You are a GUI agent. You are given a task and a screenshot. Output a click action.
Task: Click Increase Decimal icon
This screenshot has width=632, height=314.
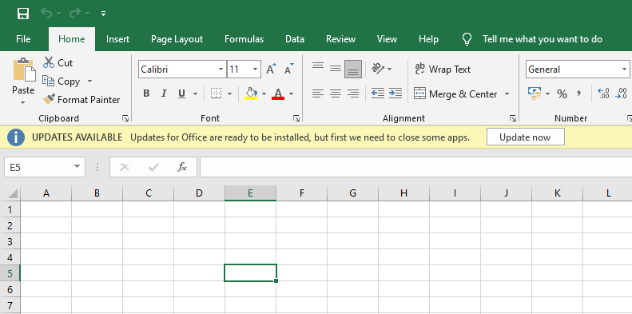click(604, 94)
